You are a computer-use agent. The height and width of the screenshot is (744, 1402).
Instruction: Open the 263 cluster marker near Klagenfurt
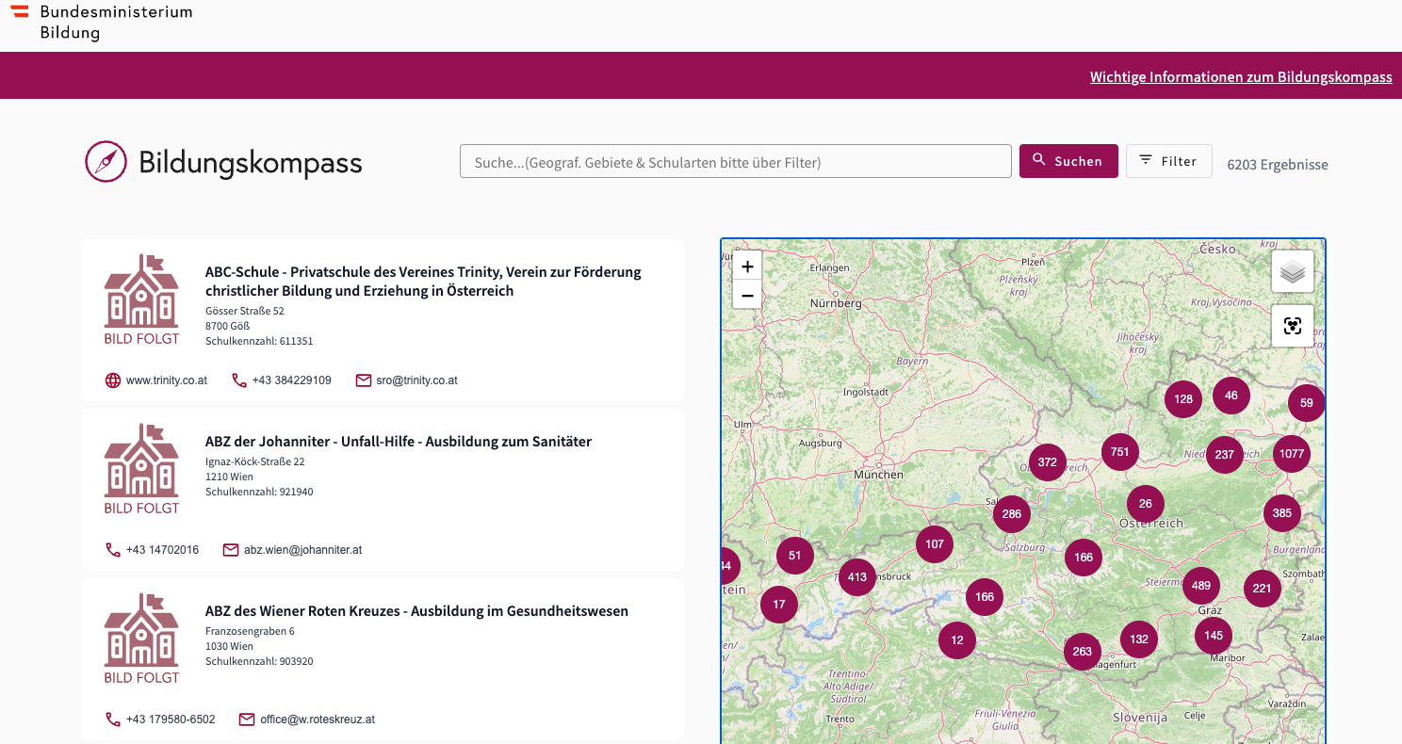[1082, 652]
